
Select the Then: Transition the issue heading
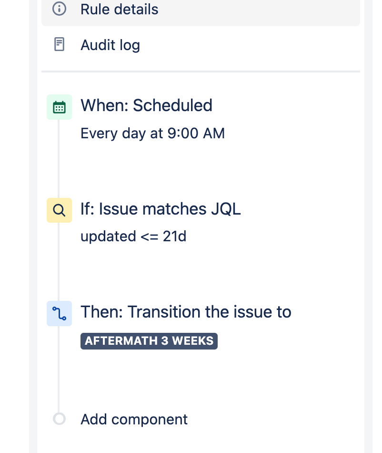point(186,311)
